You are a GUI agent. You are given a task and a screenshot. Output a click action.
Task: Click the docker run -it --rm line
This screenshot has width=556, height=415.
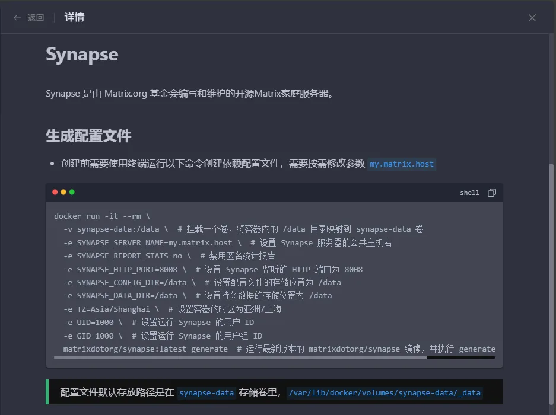coord(102,216)
